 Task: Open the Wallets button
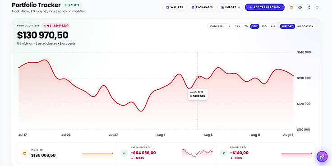click(175, 7)
